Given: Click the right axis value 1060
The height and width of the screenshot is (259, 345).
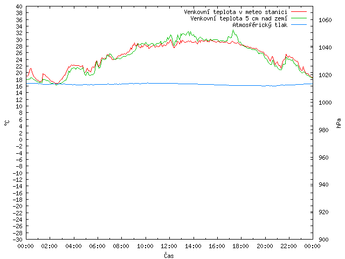Looking at the screenshot, I should 325,20.
